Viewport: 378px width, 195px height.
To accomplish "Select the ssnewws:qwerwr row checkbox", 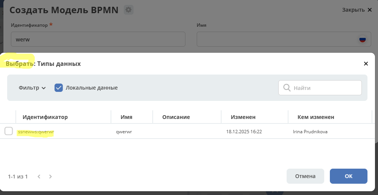I will [9, 131].
